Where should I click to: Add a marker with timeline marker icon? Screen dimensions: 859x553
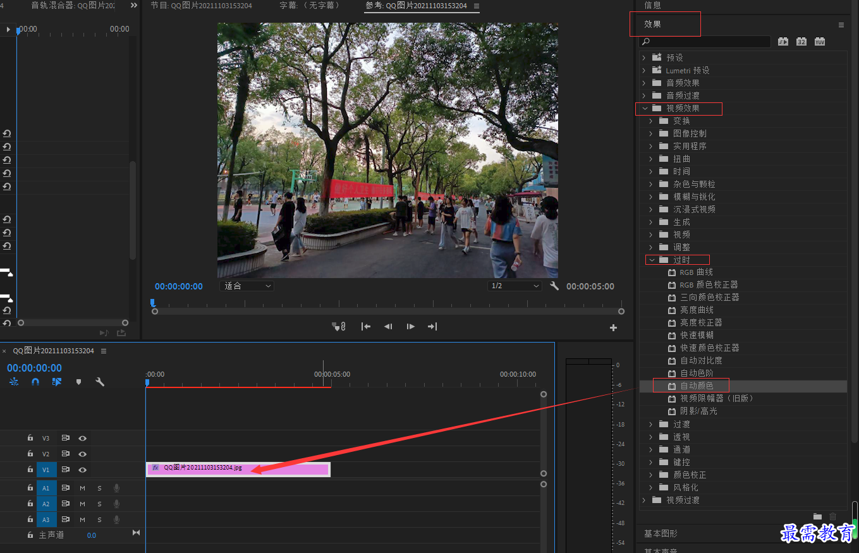(78, 382)
